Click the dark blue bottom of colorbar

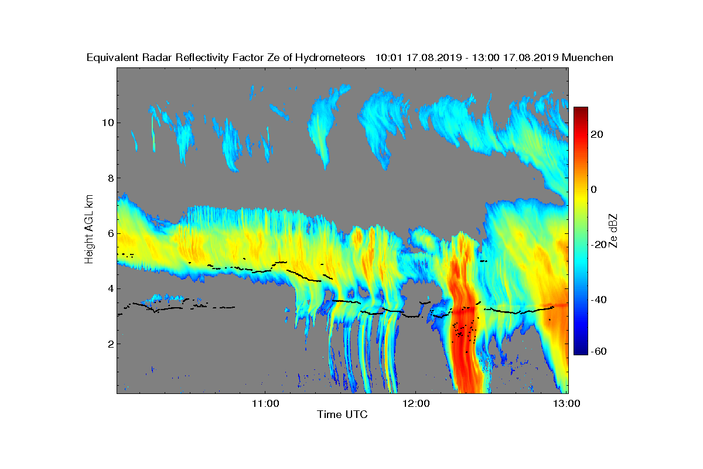pyautogui.click(x=581, y=351)
